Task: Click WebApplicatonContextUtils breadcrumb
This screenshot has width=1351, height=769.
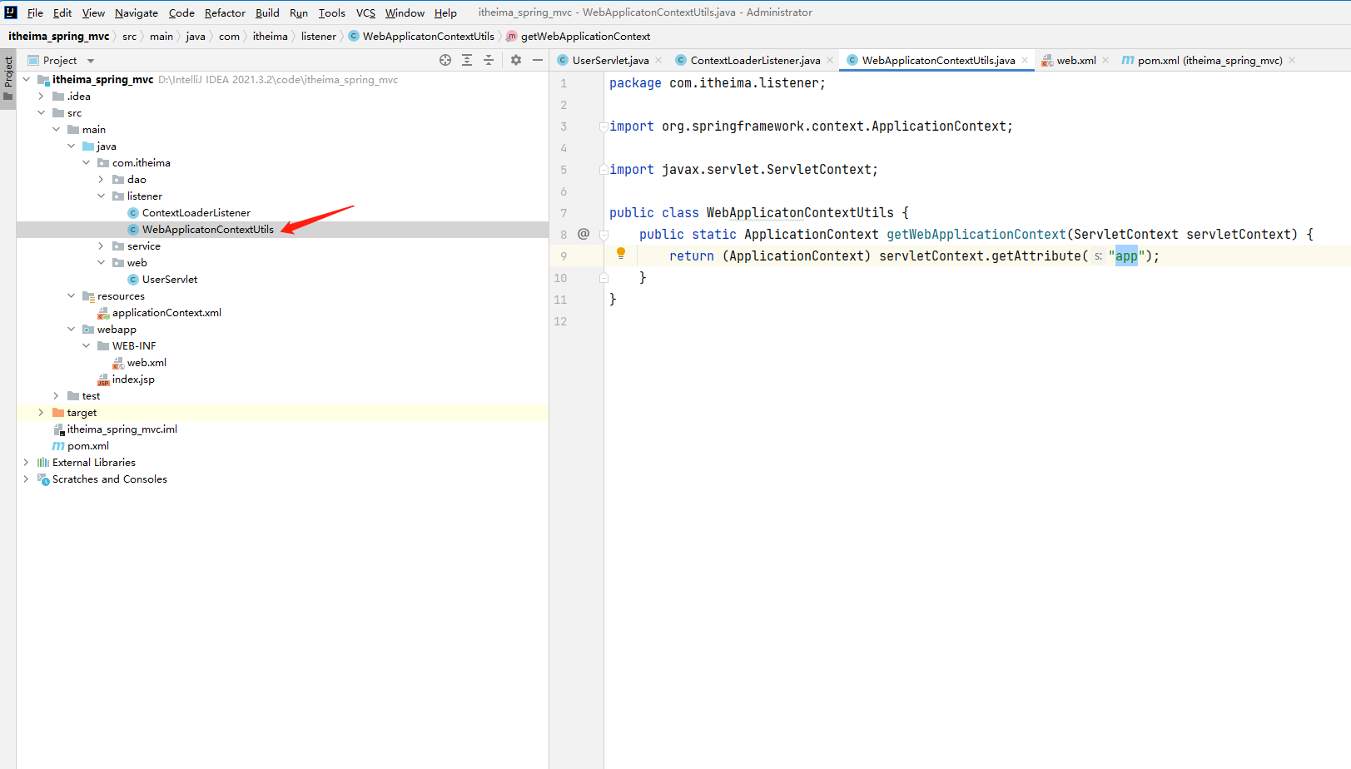Action: 428,36
